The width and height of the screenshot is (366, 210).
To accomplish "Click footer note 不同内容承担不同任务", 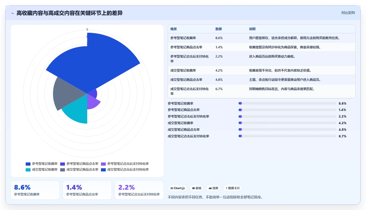I will 186,197.
